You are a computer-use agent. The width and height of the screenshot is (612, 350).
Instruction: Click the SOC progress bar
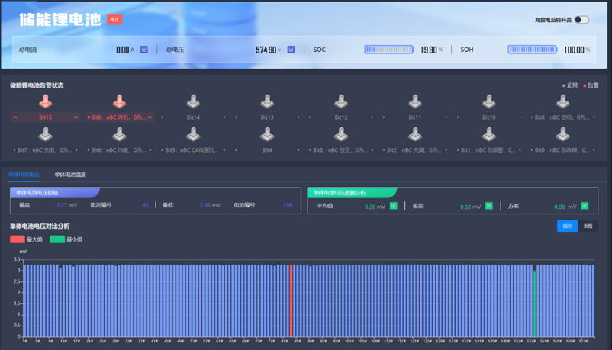[388, 50]
